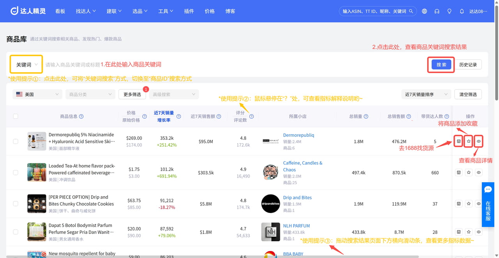The height and width of the screenshot is (258, 499).
Task: Type in the keyword search input field
Action: coord(156,64)
